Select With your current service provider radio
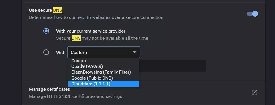Viewport: 275px width, 105px height. tap(46, 31)
